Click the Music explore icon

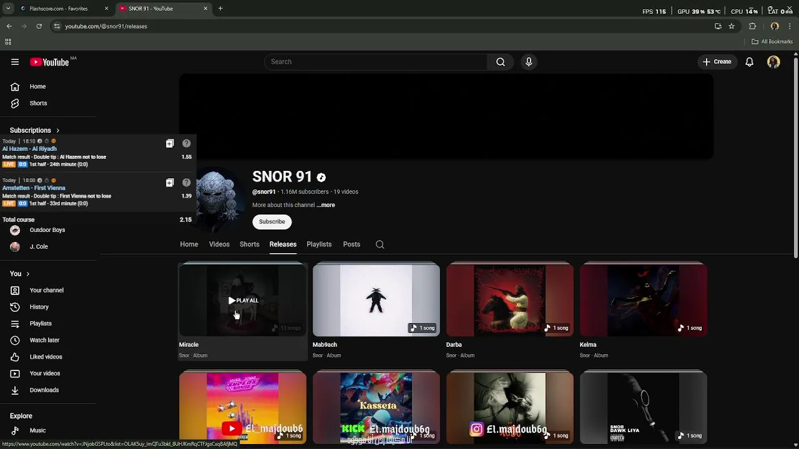(15, 430)
